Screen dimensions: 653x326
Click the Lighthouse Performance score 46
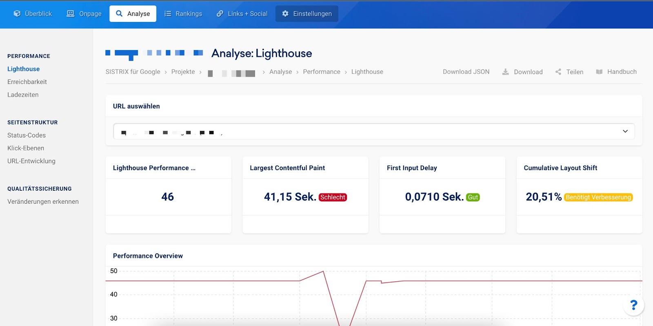[168, 197]
